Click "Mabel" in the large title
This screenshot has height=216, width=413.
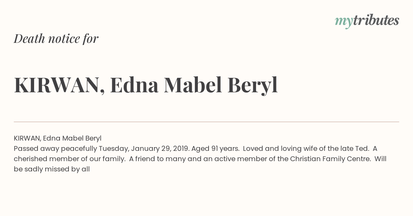(x=193, y=85)
